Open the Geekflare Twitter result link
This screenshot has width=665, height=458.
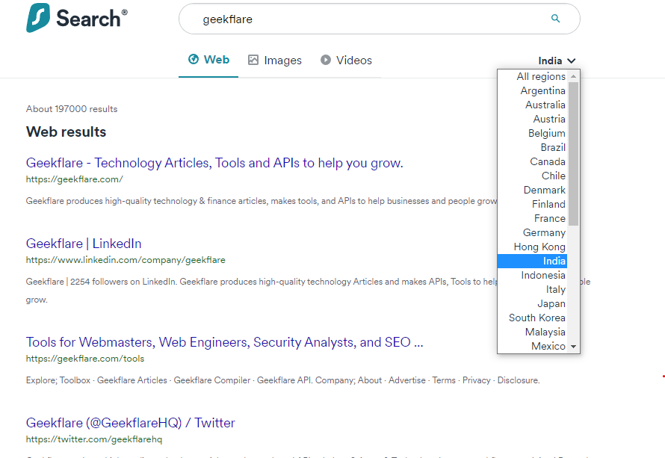(131, 423)
